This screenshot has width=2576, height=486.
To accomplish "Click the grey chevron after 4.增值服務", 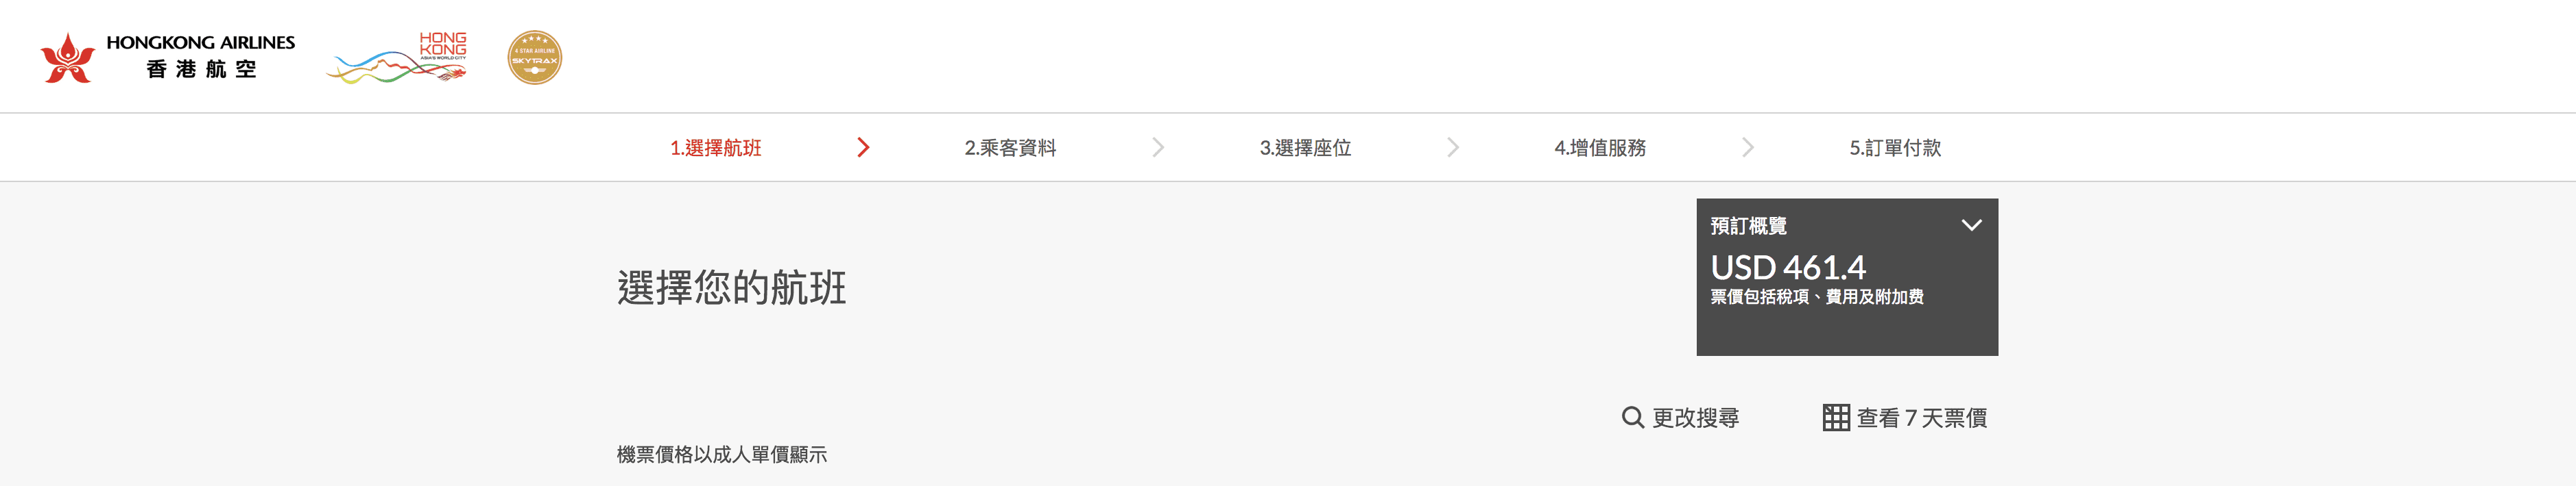I will pos(1747,148).
